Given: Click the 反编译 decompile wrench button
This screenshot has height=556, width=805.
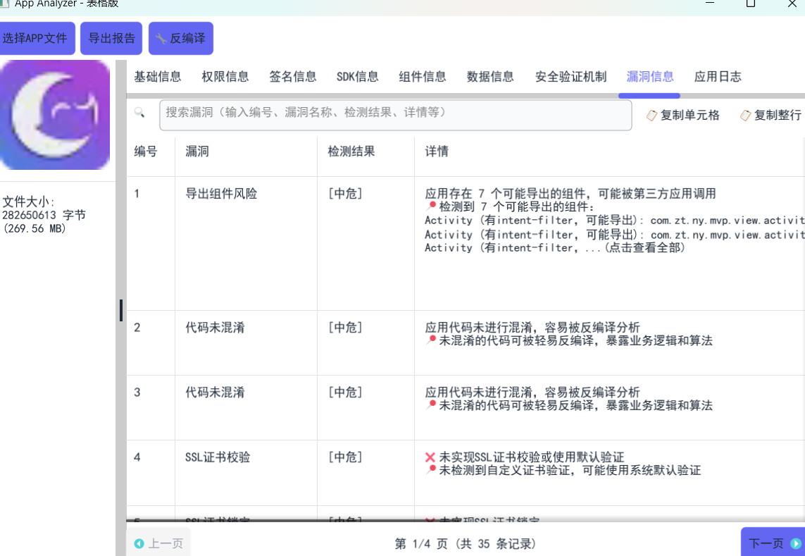Looking at the screenshot, I should click(180, 39).
